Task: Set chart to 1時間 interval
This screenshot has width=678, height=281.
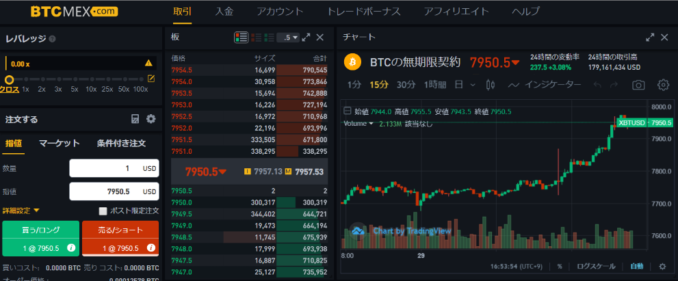Action: 434,85
